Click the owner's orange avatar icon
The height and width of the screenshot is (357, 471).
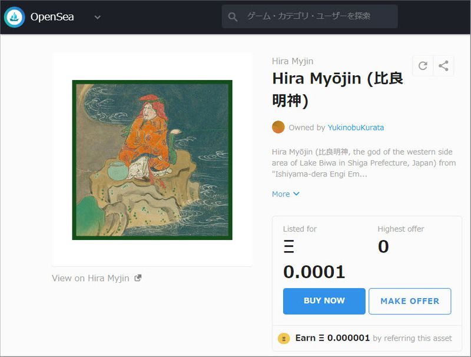pyautogui.click(x=278, y=127)
